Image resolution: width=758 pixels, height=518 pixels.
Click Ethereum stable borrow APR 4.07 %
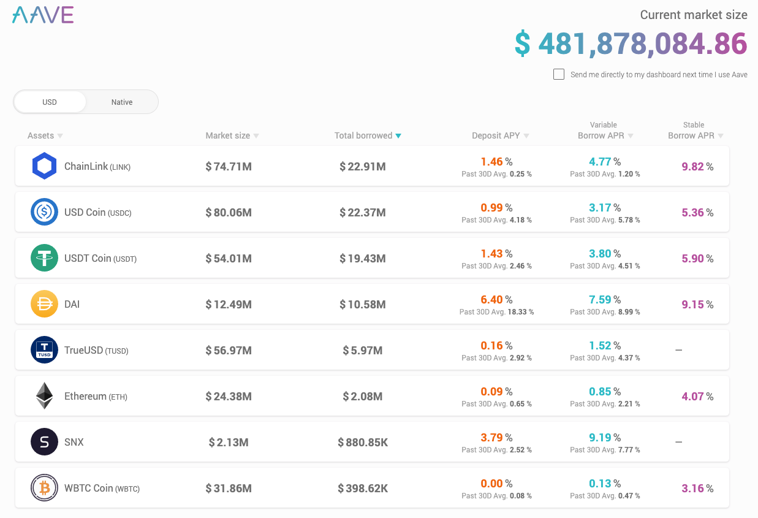(697, 396)
